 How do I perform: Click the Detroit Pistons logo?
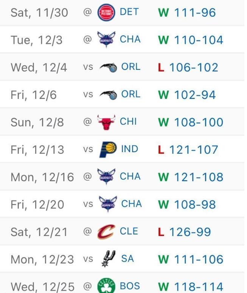pos(106,12)
